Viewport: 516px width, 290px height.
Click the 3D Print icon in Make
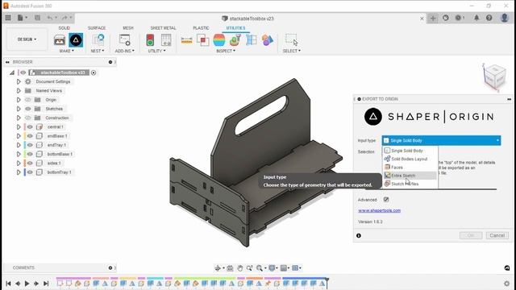[x=60, y=40]
